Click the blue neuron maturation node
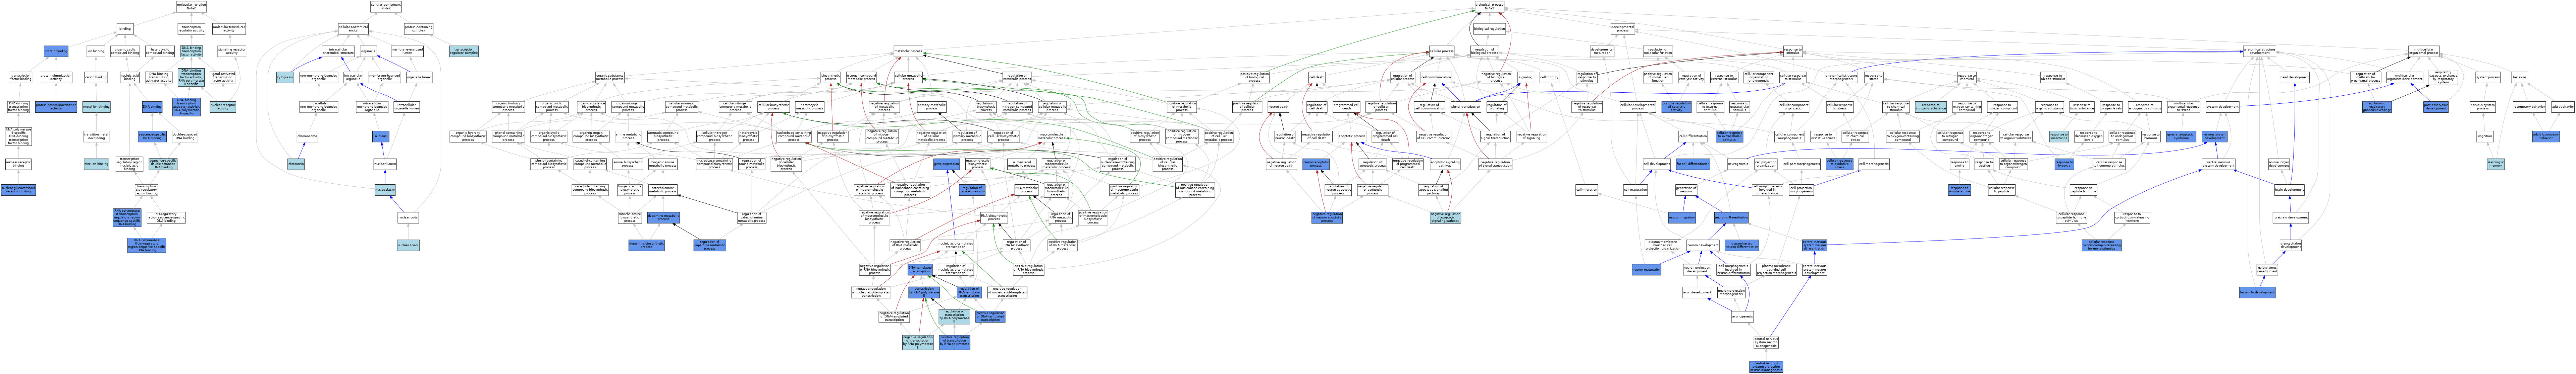Viewport: 2576px width, 374px height. [x=1646, y=269]
